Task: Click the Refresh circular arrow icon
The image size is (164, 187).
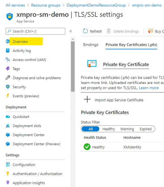Action: click(85, 31)
